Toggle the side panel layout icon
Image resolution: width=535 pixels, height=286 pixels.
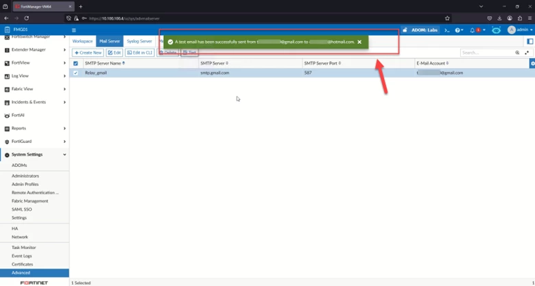pyautogui.click(x=530, y=41)
